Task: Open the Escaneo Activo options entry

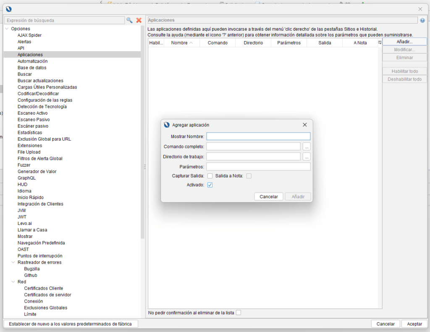Action: click(32, 113)
